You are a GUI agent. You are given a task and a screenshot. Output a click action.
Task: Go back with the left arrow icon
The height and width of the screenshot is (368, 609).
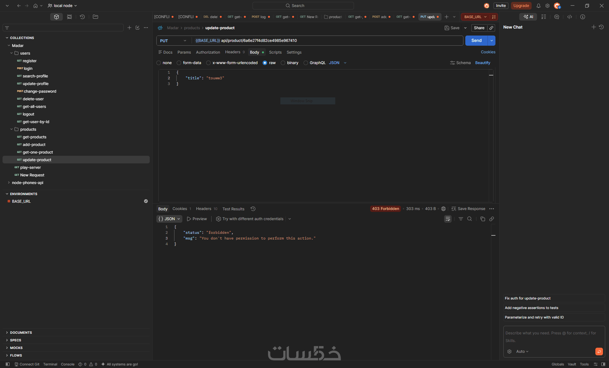click(x=19, y=6)
